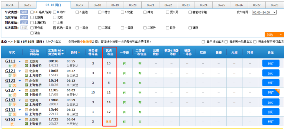Expand stop details arrow beside G143
Screen dimensions: 284x129
click(20, 100)
